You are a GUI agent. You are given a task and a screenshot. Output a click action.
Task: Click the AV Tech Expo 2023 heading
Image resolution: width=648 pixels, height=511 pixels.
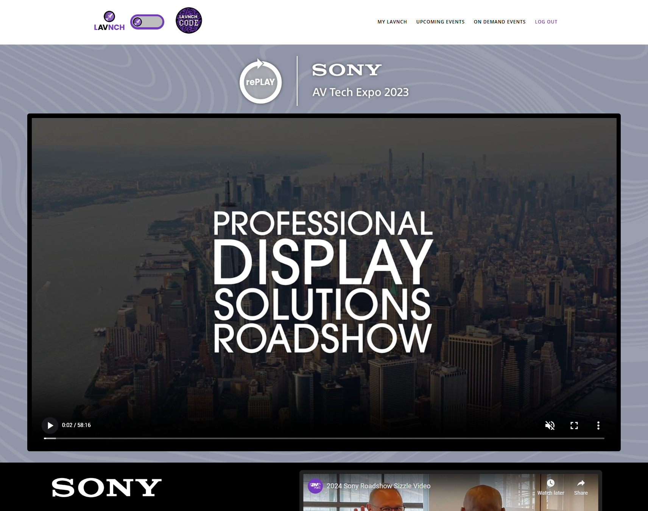tap(360, 92)
